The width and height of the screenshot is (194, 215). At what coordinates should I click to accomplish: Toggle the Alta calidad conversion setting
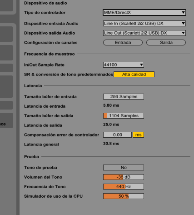(134, 75)
